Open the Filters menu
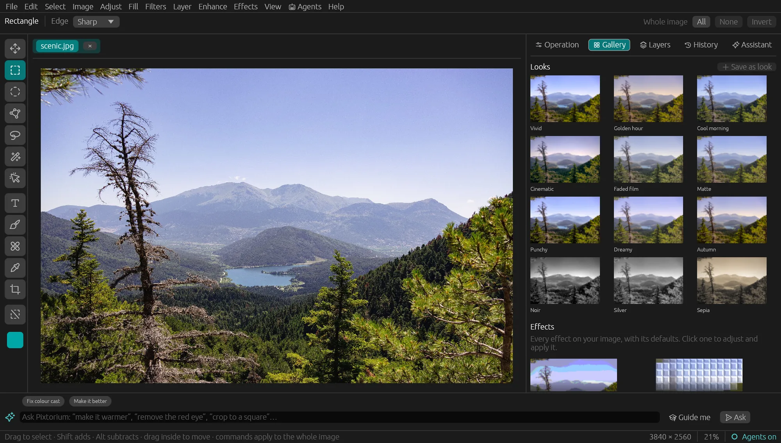Image resolution: width=781 pixels, height=443 pixels. point(155,6)
